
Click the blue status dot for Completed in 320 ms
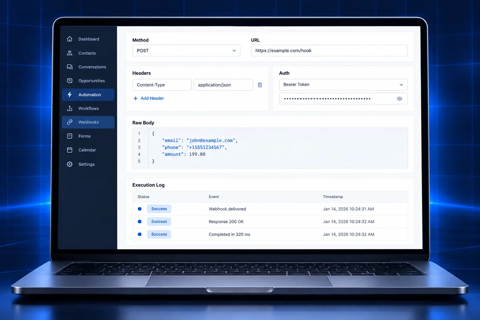tap(140, 234)
